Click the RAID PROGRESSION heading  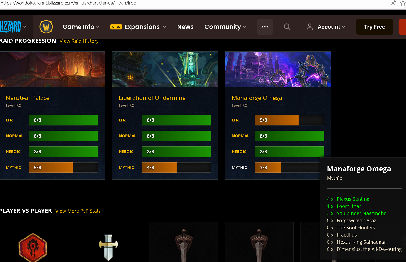(28, 41)
